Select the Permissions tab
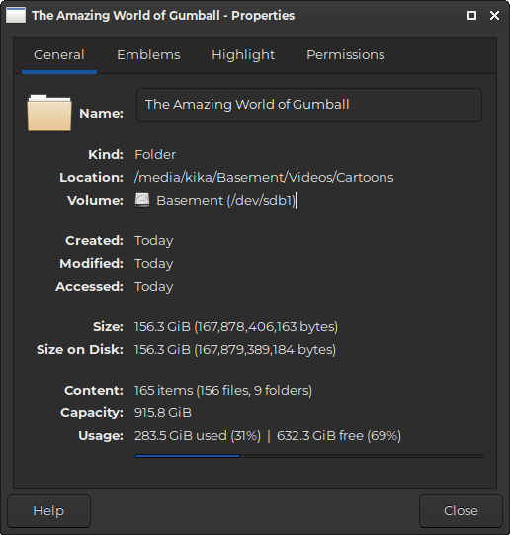This screenshot has height=535, width=510. click(x=346, y=55)
